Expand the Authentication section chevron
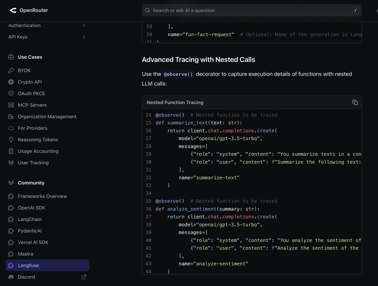Screen dimensions: 378x286 (x=84, y=25)
